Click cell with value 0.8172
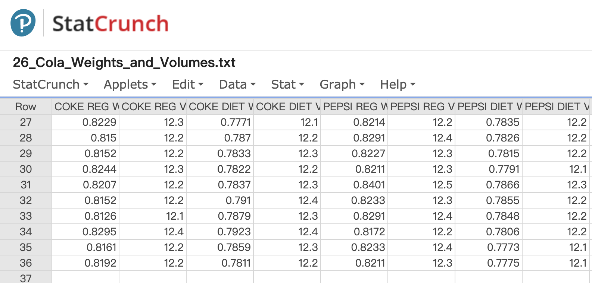 (x=354, y=232)
